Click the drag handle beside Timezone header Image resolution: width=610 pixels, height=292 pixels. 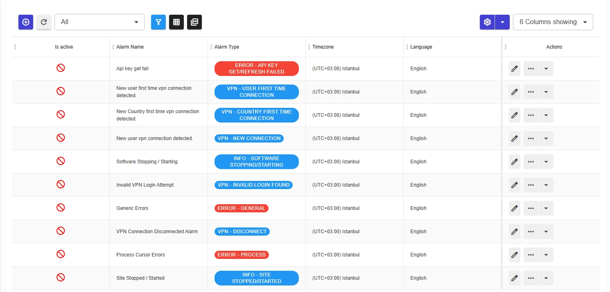pyautogui.click(x=309, y=47)
